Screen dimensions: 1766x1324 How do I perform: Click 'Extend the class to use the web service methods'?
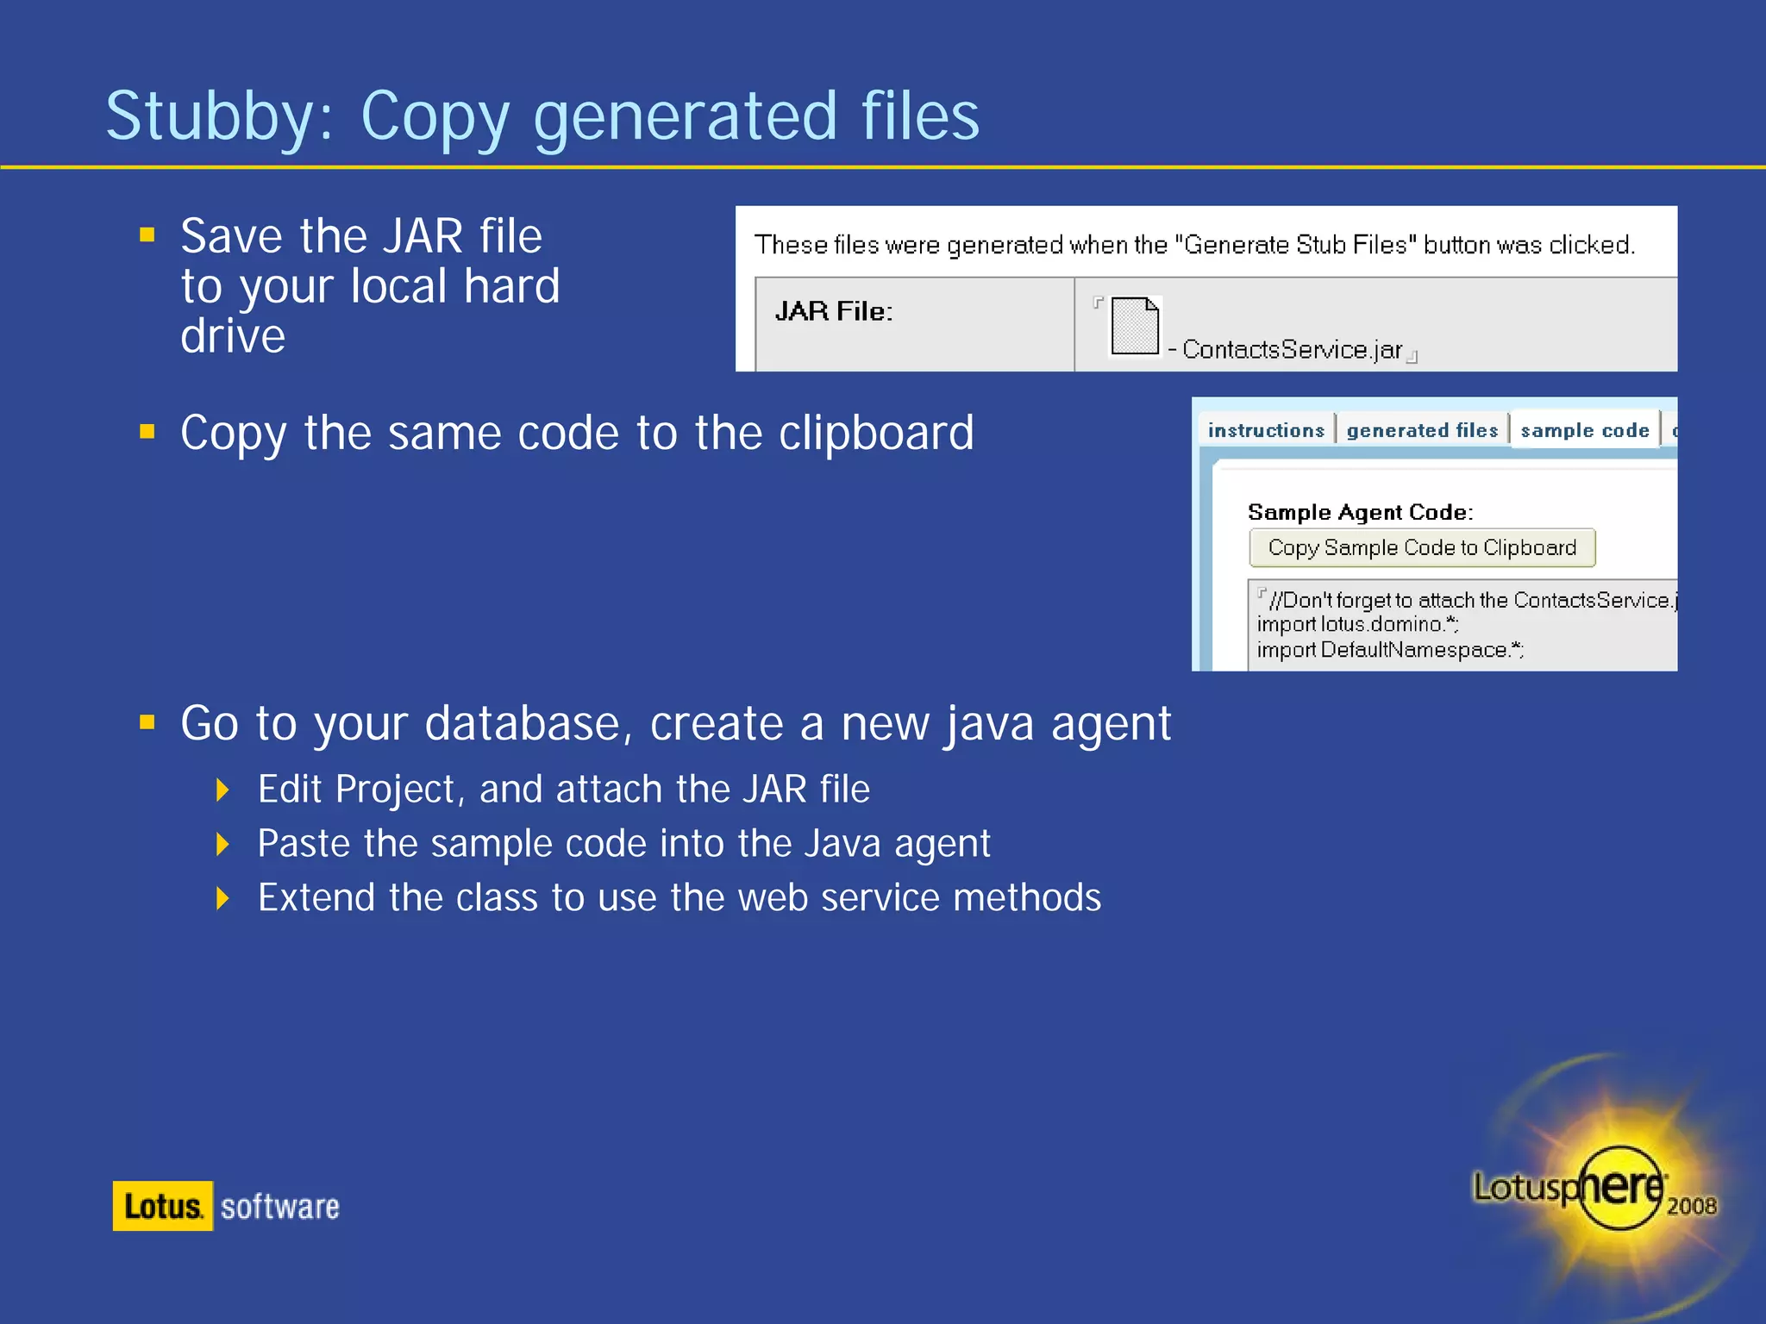pyautogui.click(x=679, y=897)
